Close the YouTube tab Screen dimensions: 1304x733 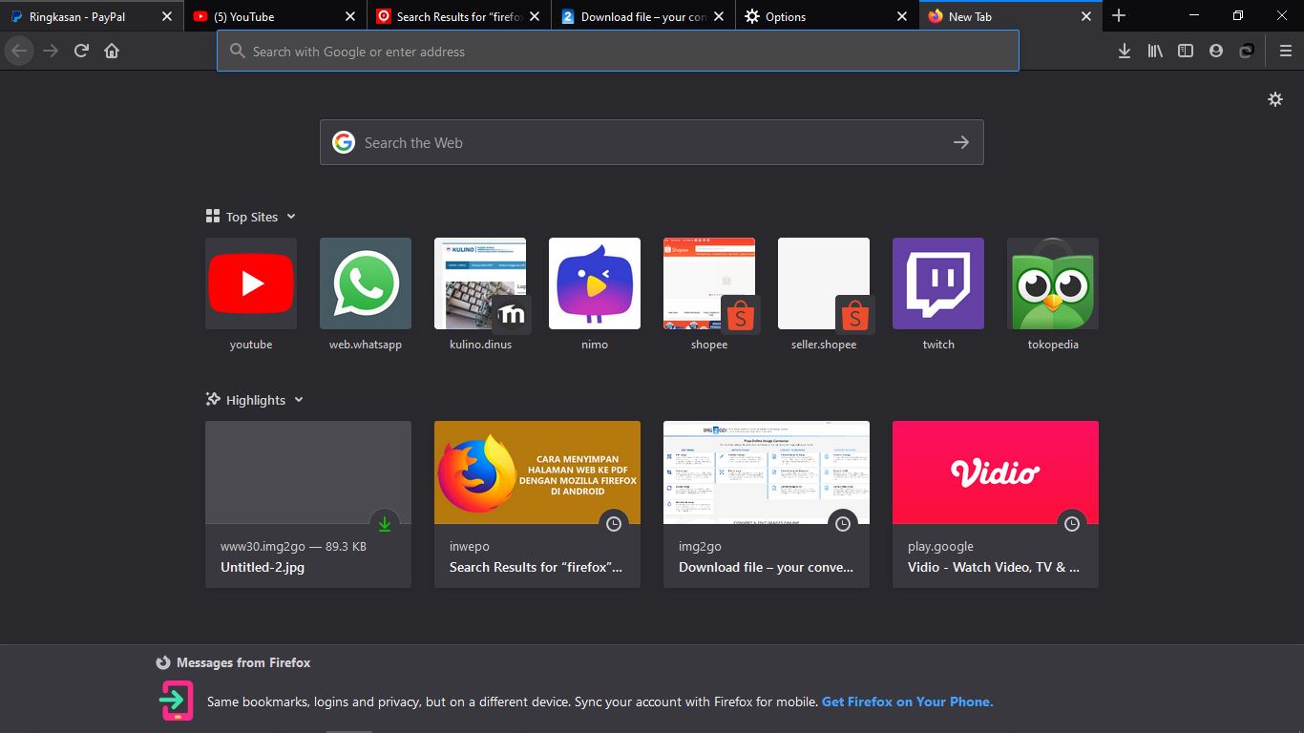(350, 16)
